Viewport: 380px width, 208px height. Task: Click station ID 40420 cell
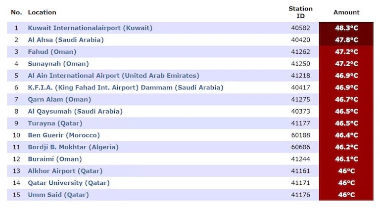301,40
